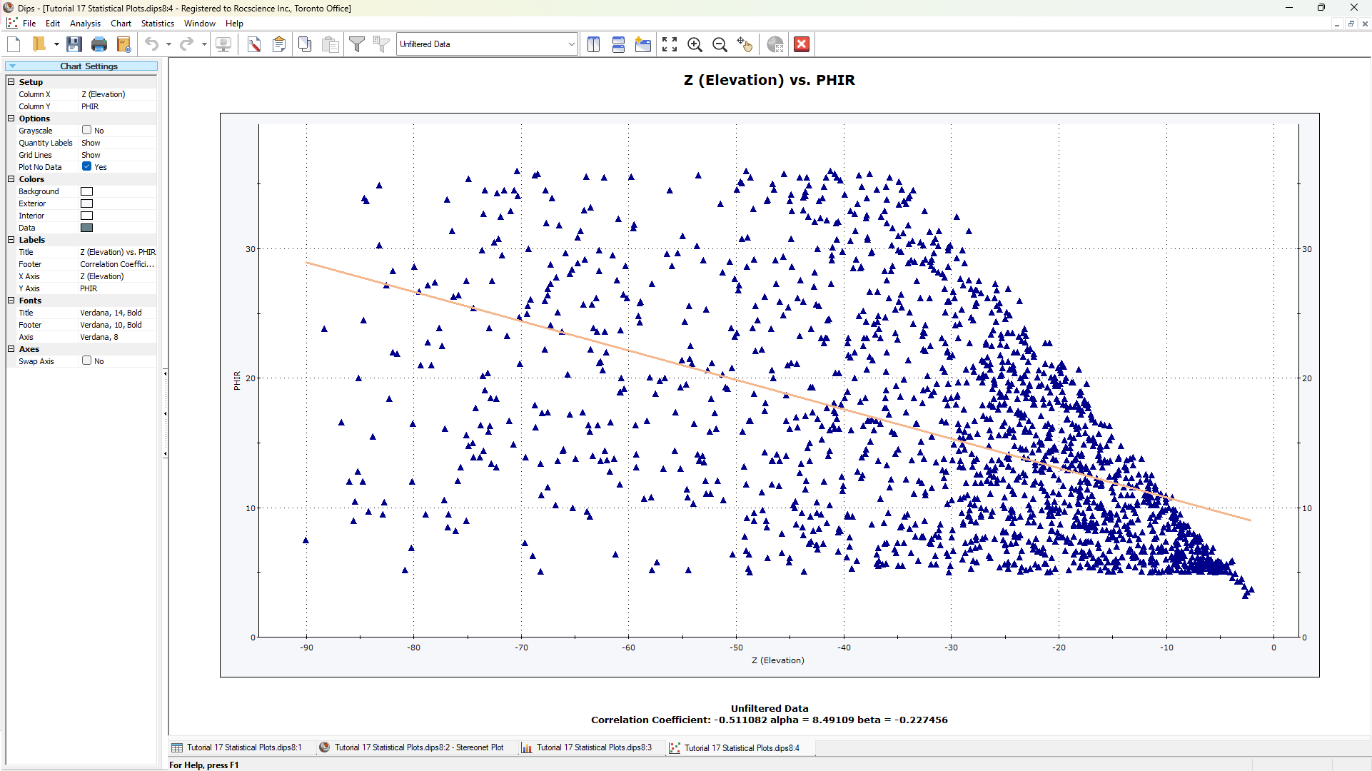1372x771 pixels.
Task: Open the Window menu
Action: click(x=200, y=24)
